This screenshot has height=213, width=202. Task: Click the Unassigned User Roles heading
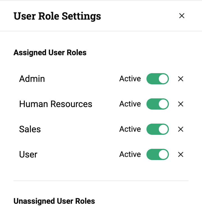[54, 201]
